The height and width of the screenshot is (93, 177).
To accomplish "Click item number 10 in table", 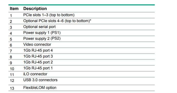I will (x=12, y=69).
